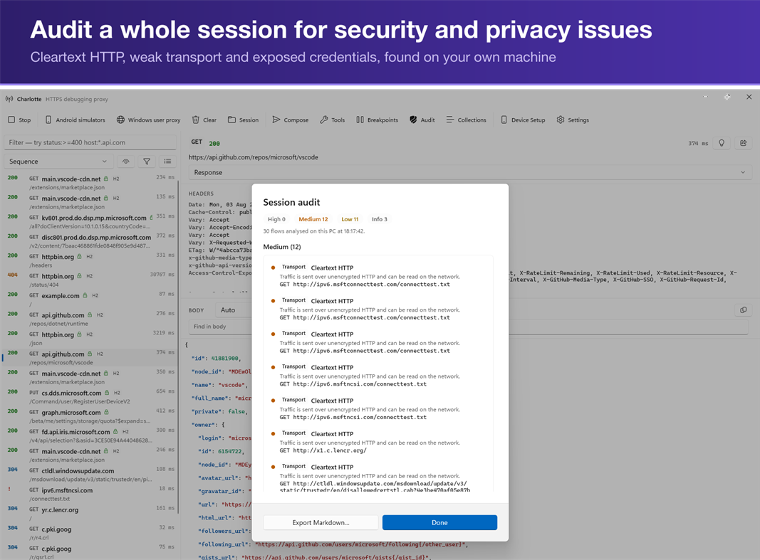Open the Tools menu

click(333, 120)
